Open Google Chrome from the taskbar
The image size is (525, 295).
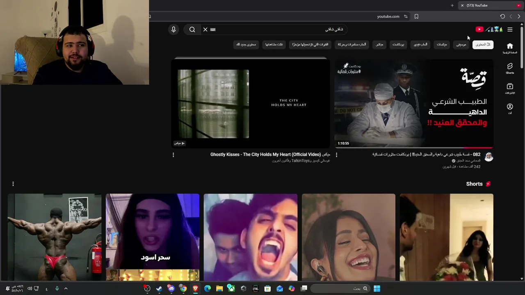click(183, 288)
